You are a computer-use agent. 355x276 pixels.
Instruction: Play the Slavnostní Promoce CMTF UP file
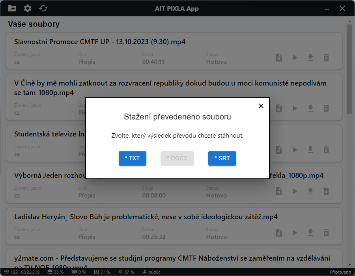[295, 58]
